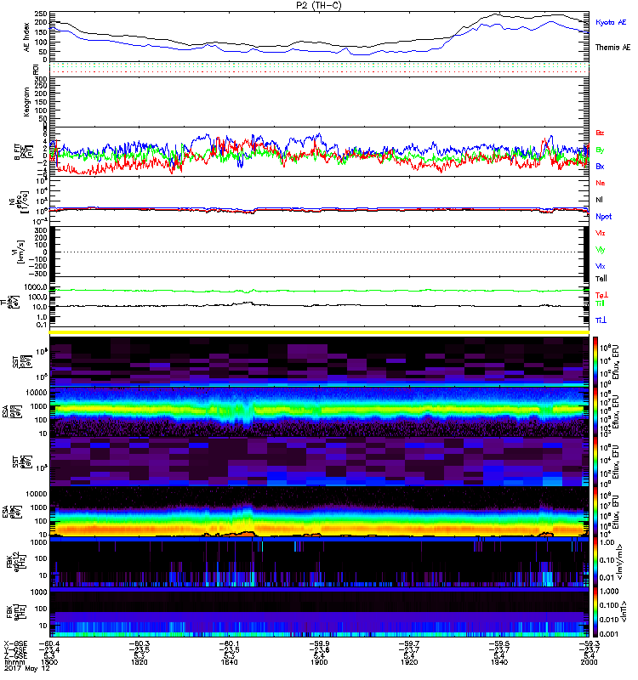Select the red Te perpendicular legend label
Viewport: 638px width, 680px height.
[601, 295]
